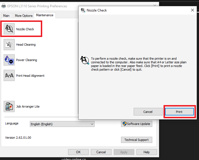The image size is (199, 160).
Task: Switch to the Main tab
Action: pos(6,16)
